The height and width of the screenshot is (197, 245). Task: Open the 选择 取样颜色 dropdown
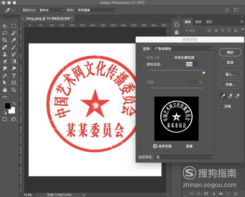(182, 49)
